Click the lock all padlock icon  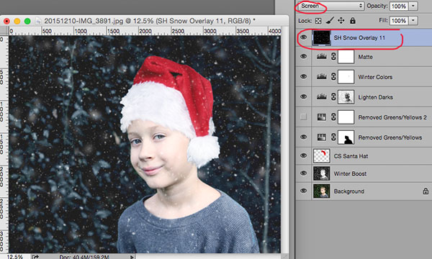353,21
